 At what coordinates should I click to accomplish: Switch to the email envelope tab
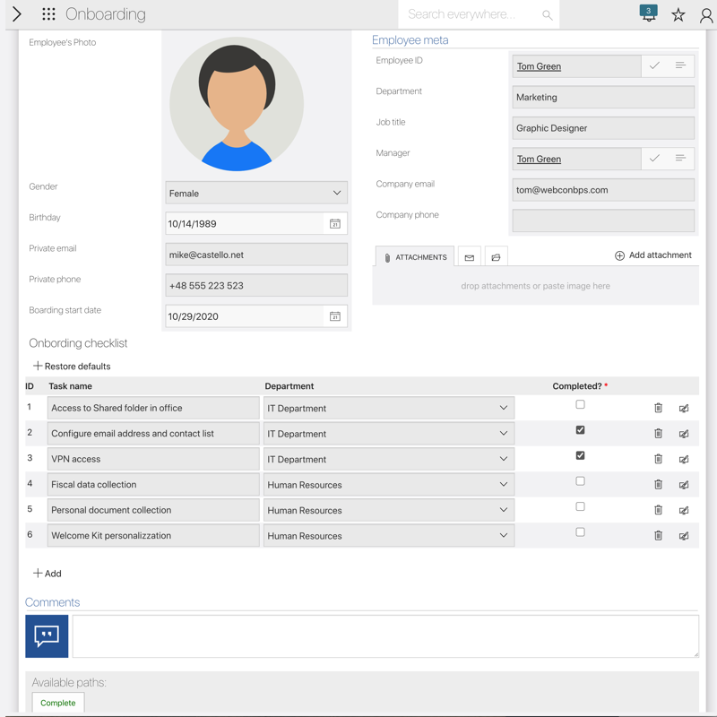pos(469,257)
